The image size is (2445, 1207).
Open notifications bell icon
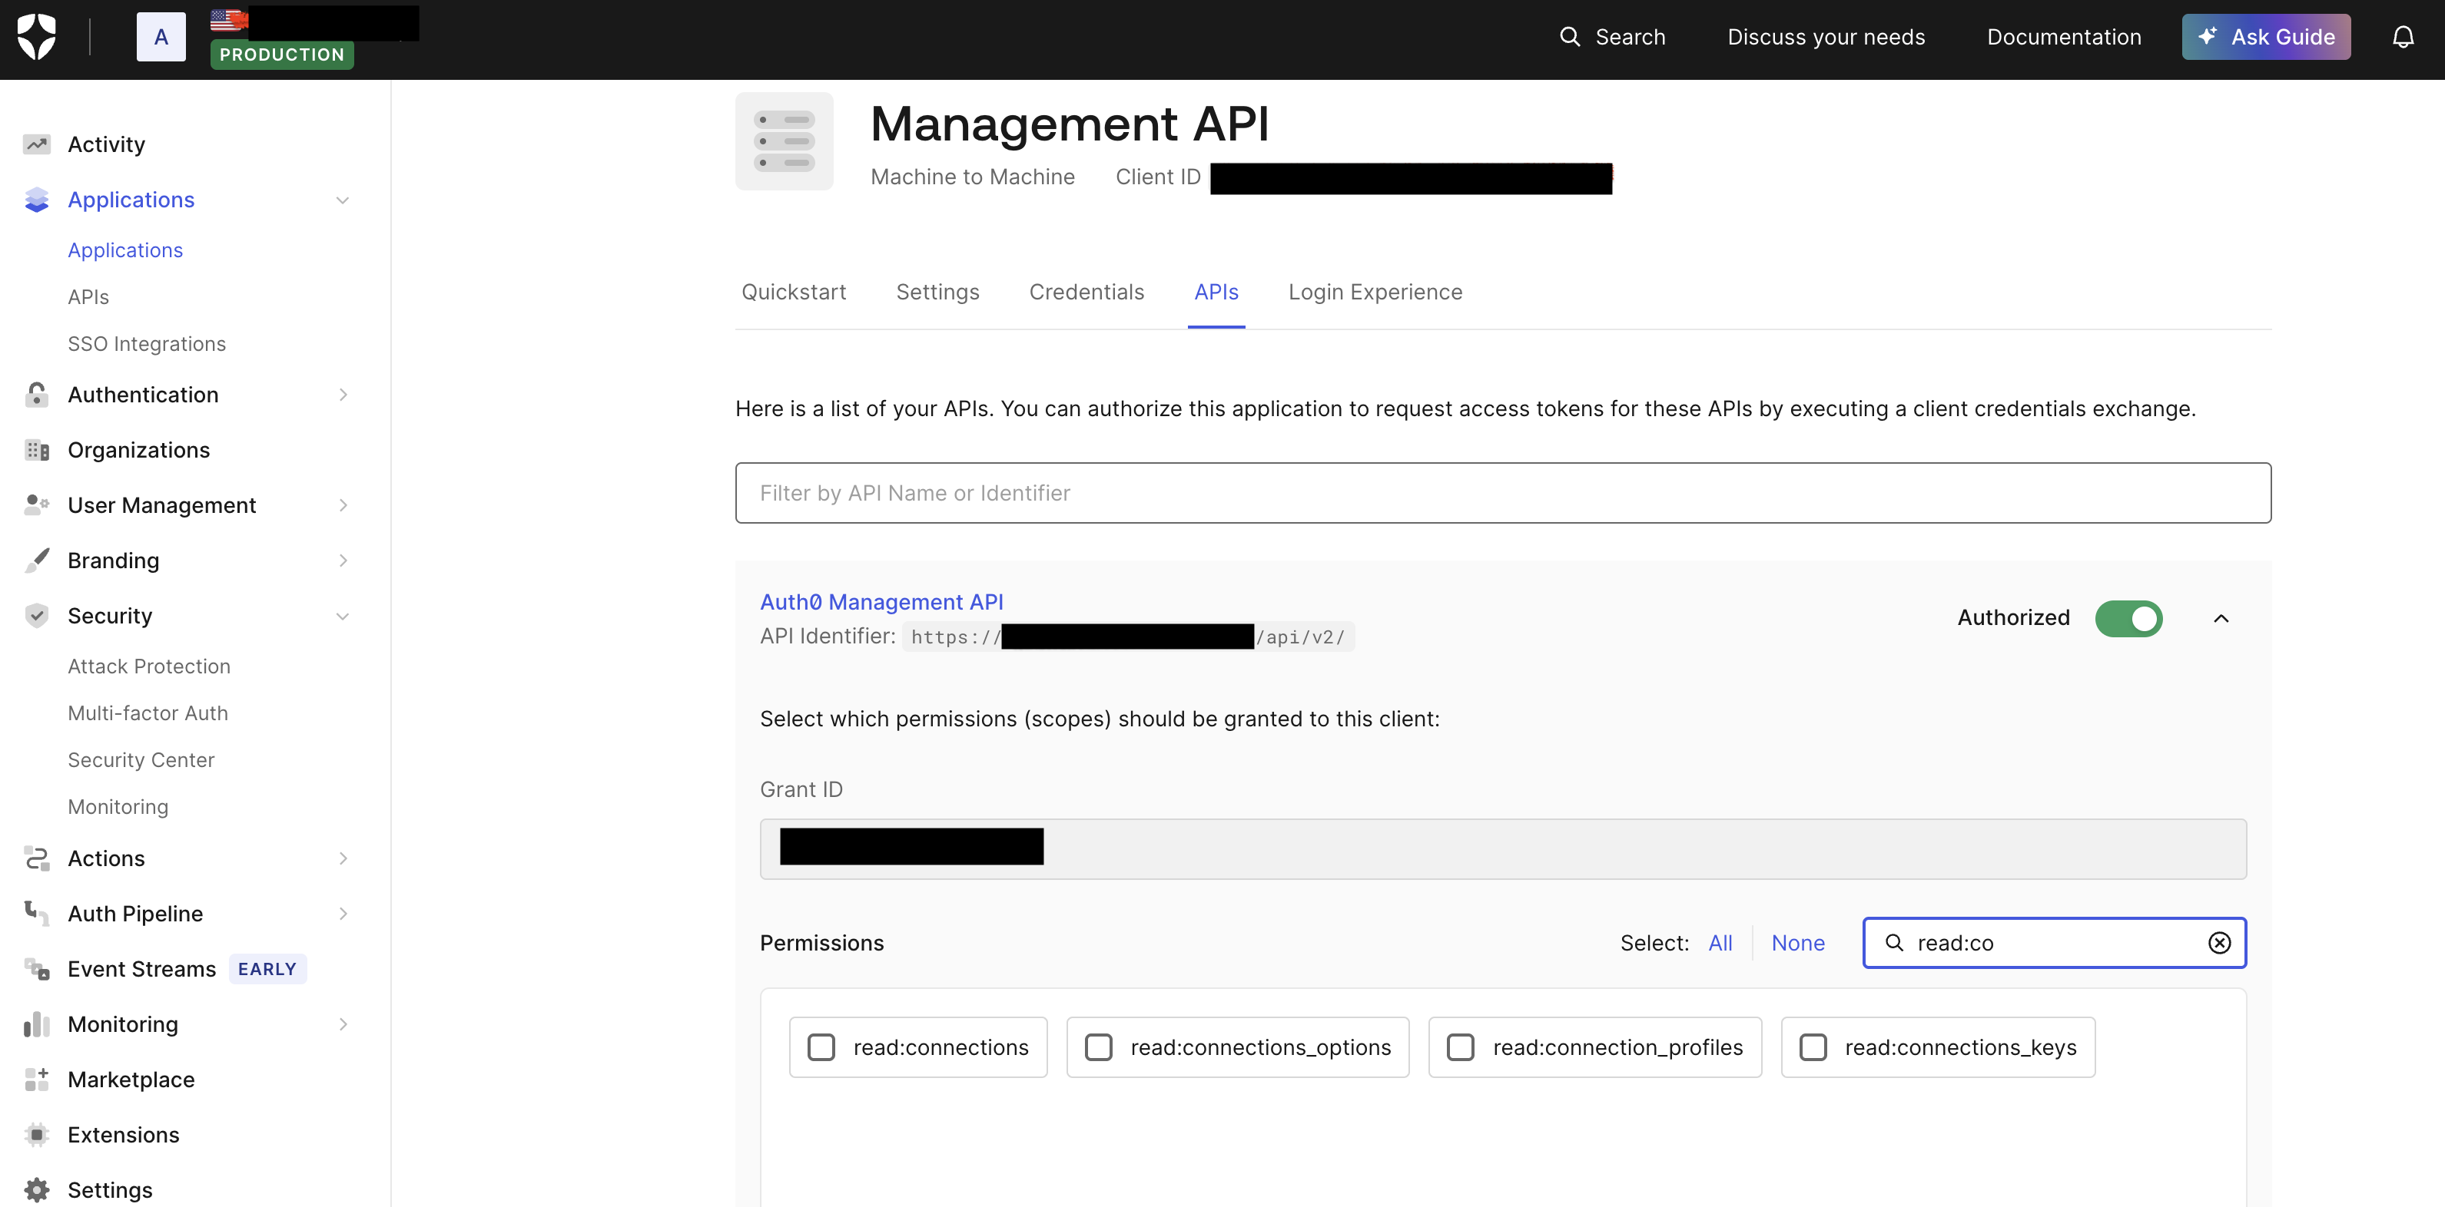2402,37
